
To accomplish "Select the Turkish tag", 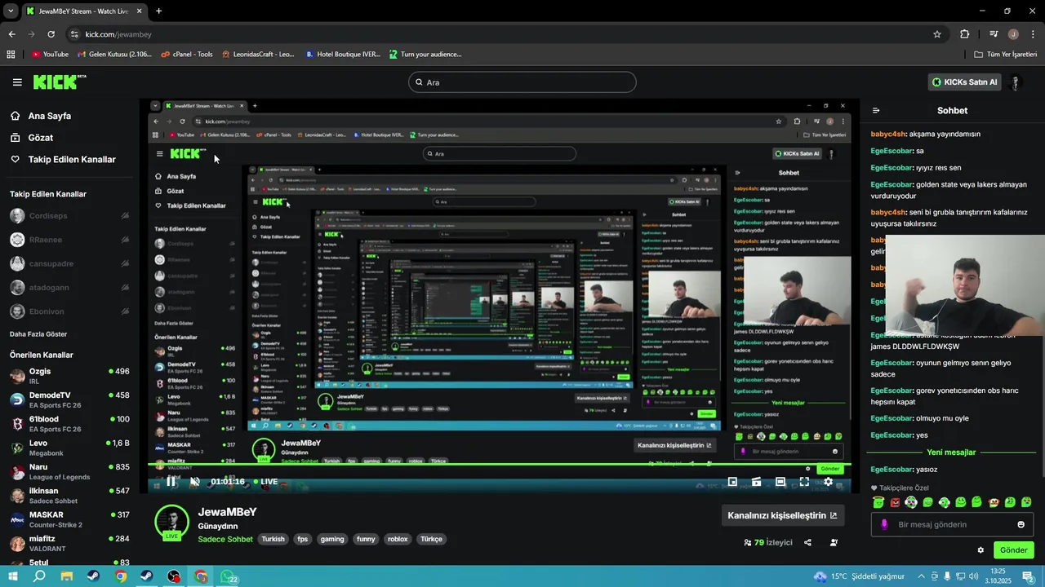I will tap(273, 539).
